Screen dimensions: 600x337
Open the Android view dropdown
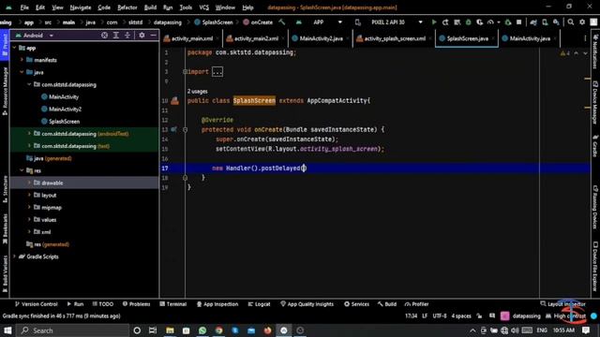coord(35,36)
